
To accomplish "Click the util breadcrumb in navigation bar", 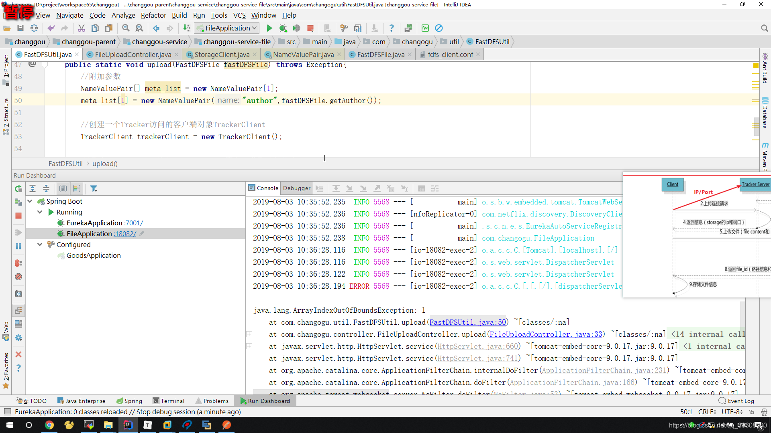I will point(449,42).
